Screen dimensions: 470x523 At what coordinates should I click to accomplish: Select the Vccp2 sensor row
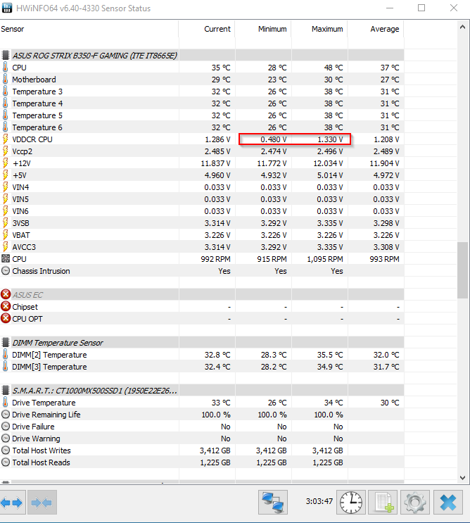(x=202, y=151)
